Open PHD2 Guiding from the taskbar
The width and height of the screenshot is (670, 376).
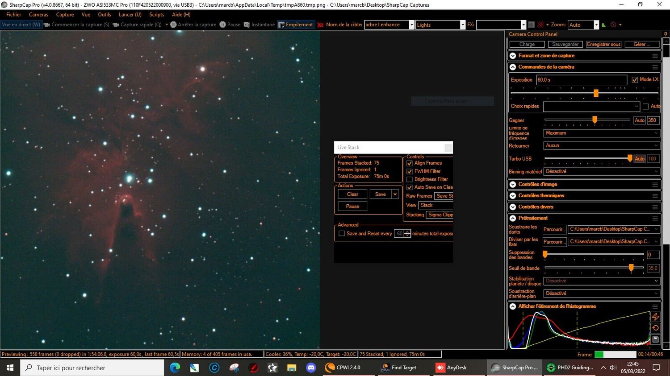click(x=571, y=367)
